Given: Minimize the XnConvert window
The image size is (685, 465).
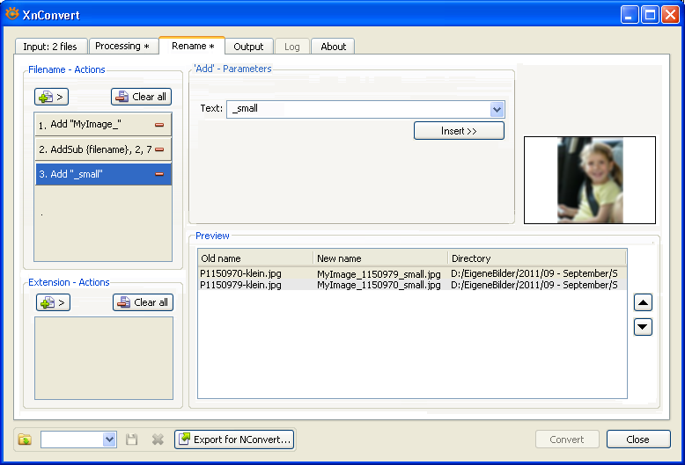Looking at the screenshot, I should (630, 15).
